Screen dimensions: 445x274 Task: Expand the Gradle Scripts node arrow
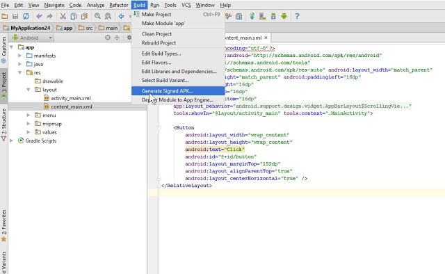[12, 141]
